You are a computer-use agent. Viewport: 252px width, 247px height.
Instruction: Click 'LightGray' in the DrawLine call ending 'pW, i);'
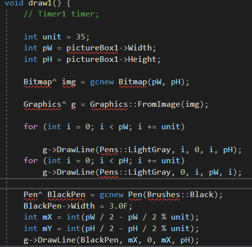[x=149, y=172]
